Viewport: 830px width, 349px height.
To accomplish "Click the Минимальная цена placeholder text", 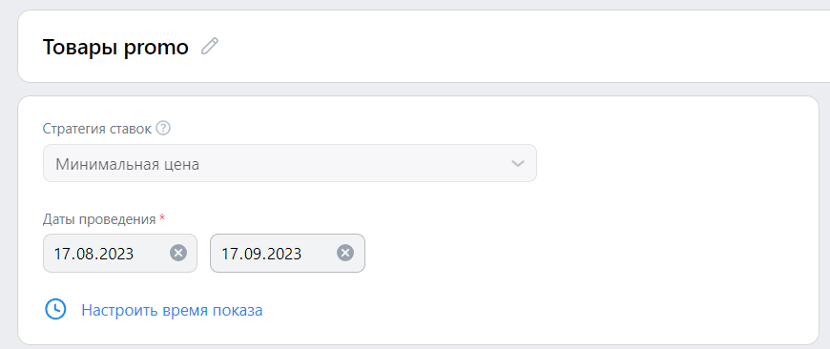I will click(128, 164).
